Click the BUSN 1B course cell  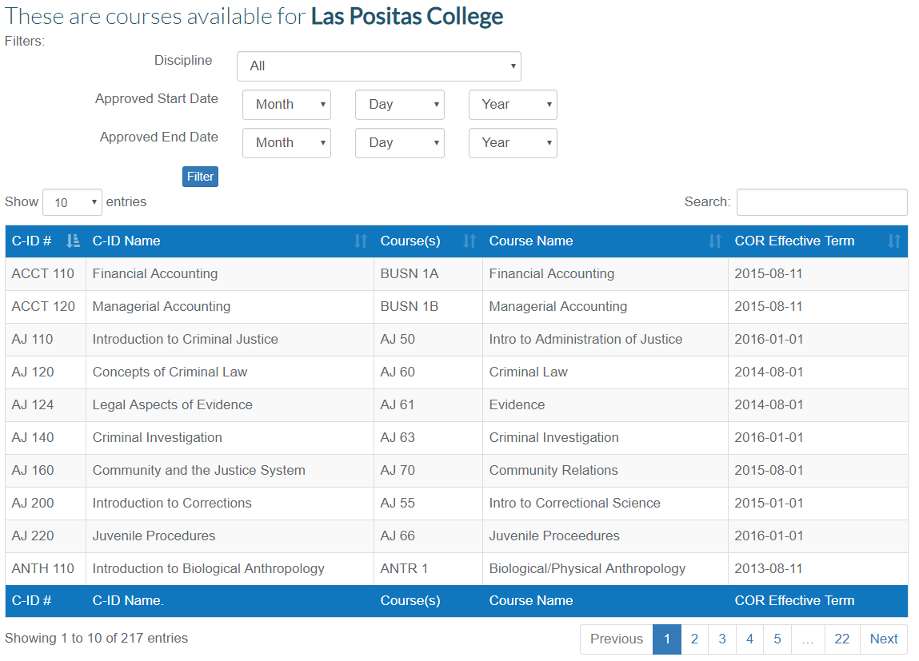[429, 307]
